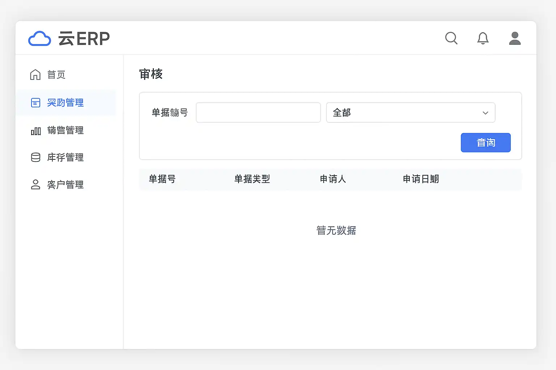Select 销售管理 in the sidebar
Screen dimensions: 556x370
(66, 130)
